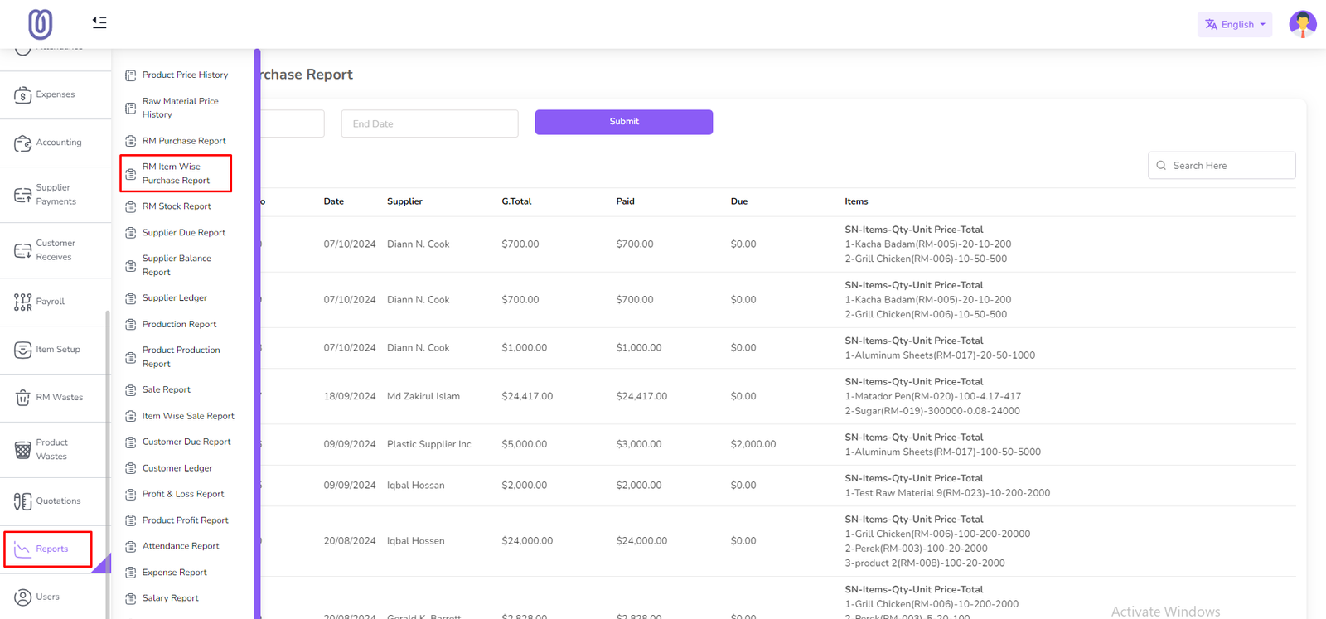Screen dimensions: 1326x619
Task: Click the End Date input field
Action: tap(429, 124)
